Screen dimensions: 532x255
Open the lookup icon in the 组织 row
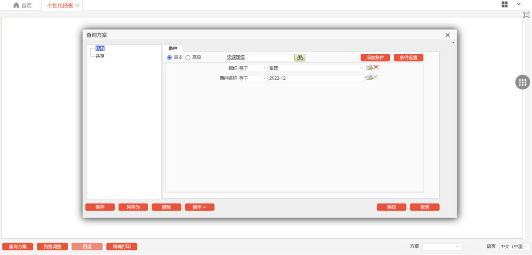(x=370, y=68)
